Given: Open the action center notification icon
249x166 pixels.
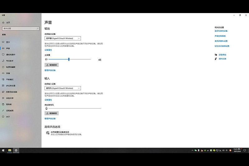Looking at the screenshot, I should pyautogui.click(x=245, y=150).
